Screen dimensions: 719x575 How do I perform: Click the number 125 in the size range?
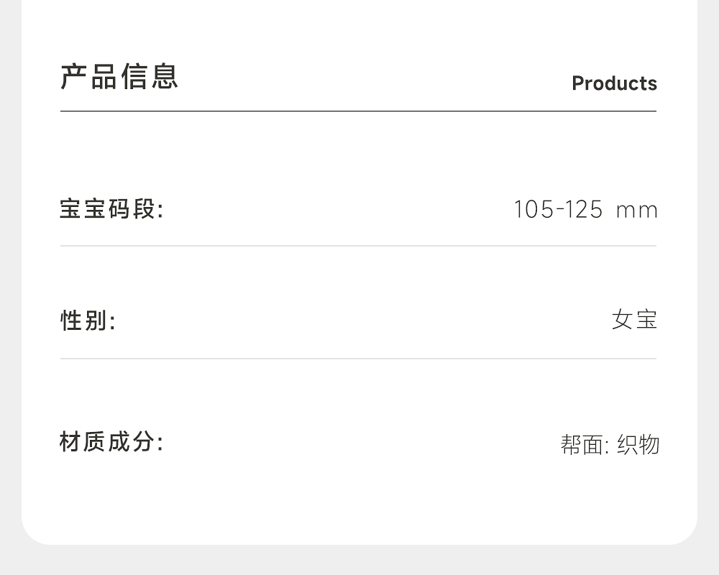pyautogui.click(x=583, y=210)
